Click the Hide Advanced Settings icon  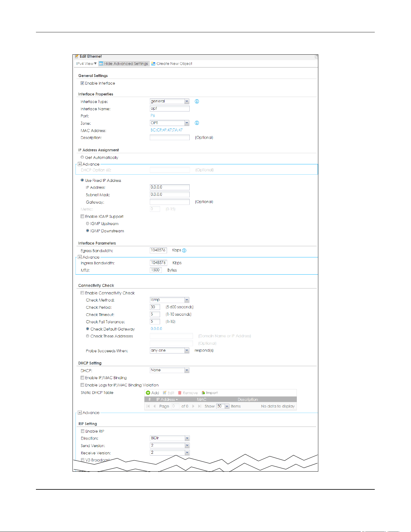[101, 64]
